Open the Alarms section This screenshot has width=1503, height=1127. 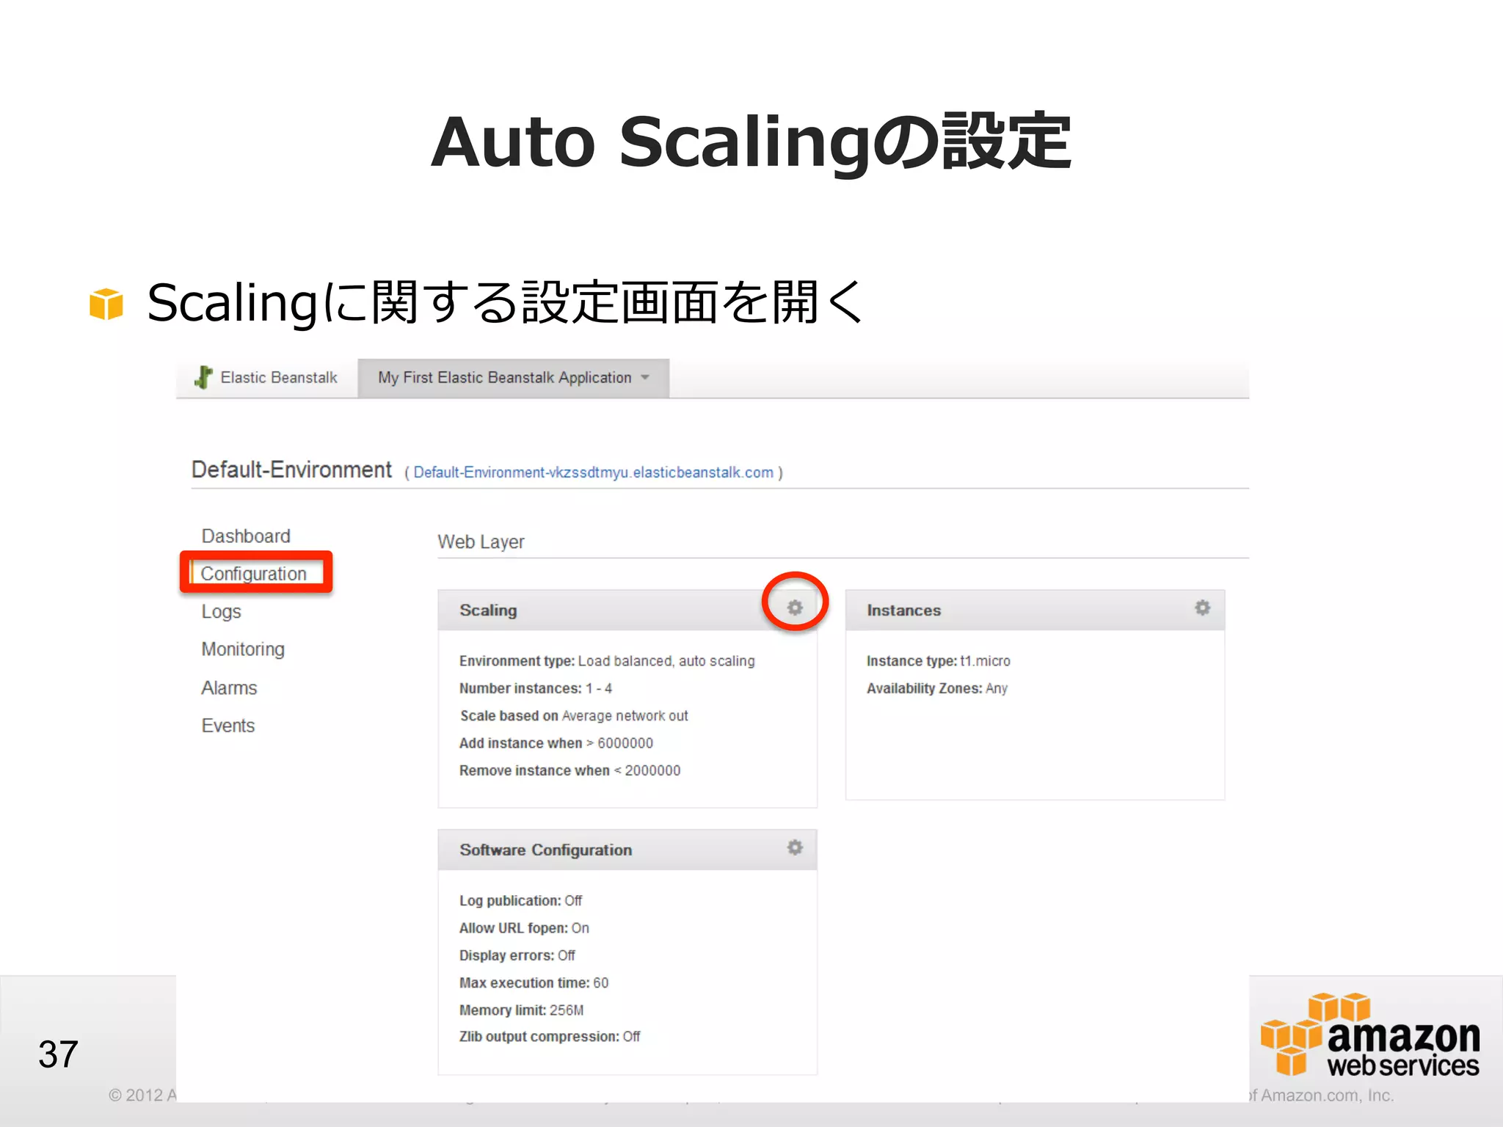pyautogui.click(x=229, y=688)
